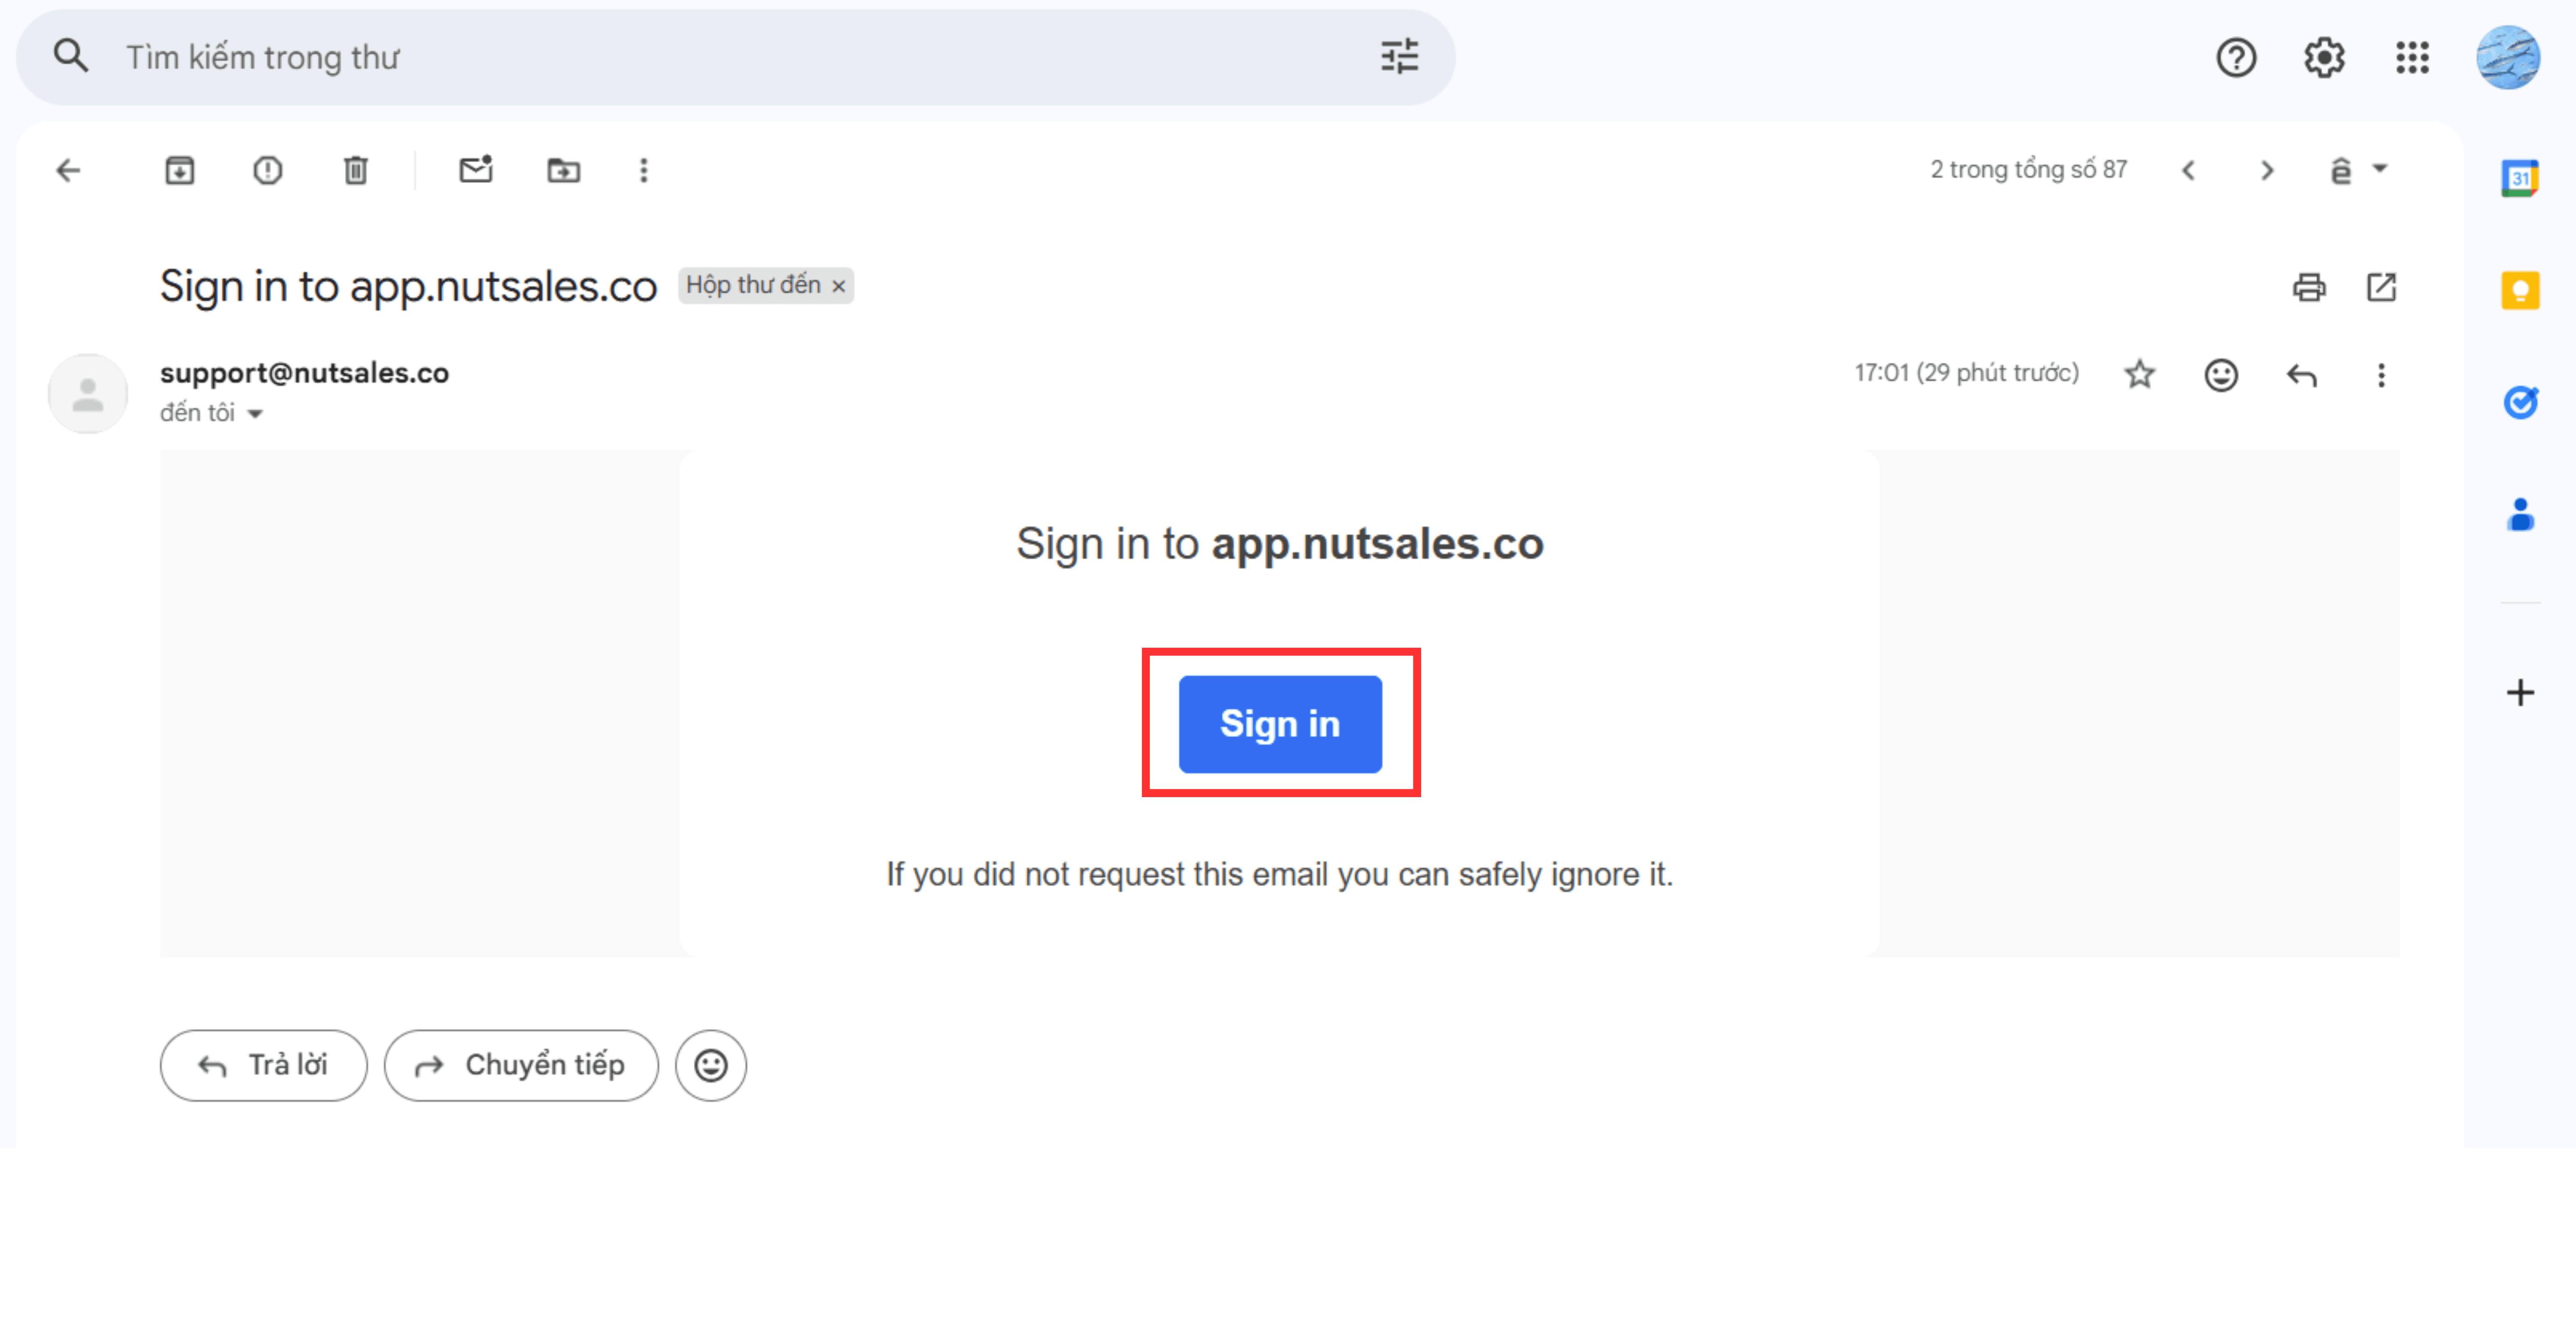Go back to inbox with back arrow

tap(68, 170)
